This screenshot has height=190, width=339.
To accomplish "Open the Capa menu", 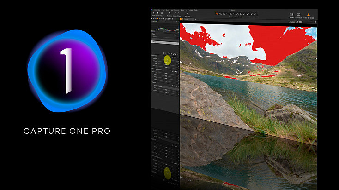I will tap(172, 10).
